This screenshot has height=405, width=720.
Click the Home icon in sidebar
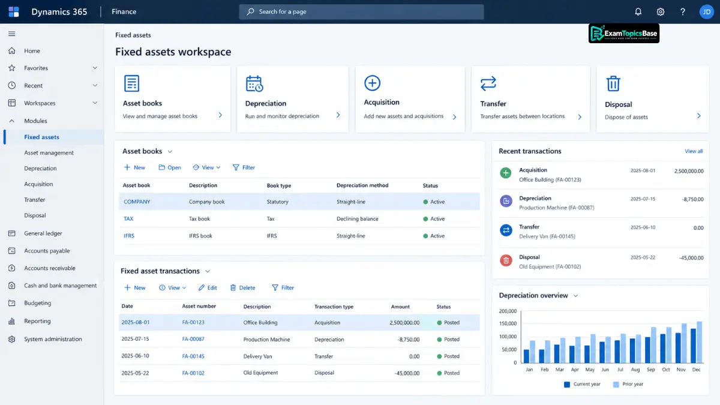coord(12,51)
